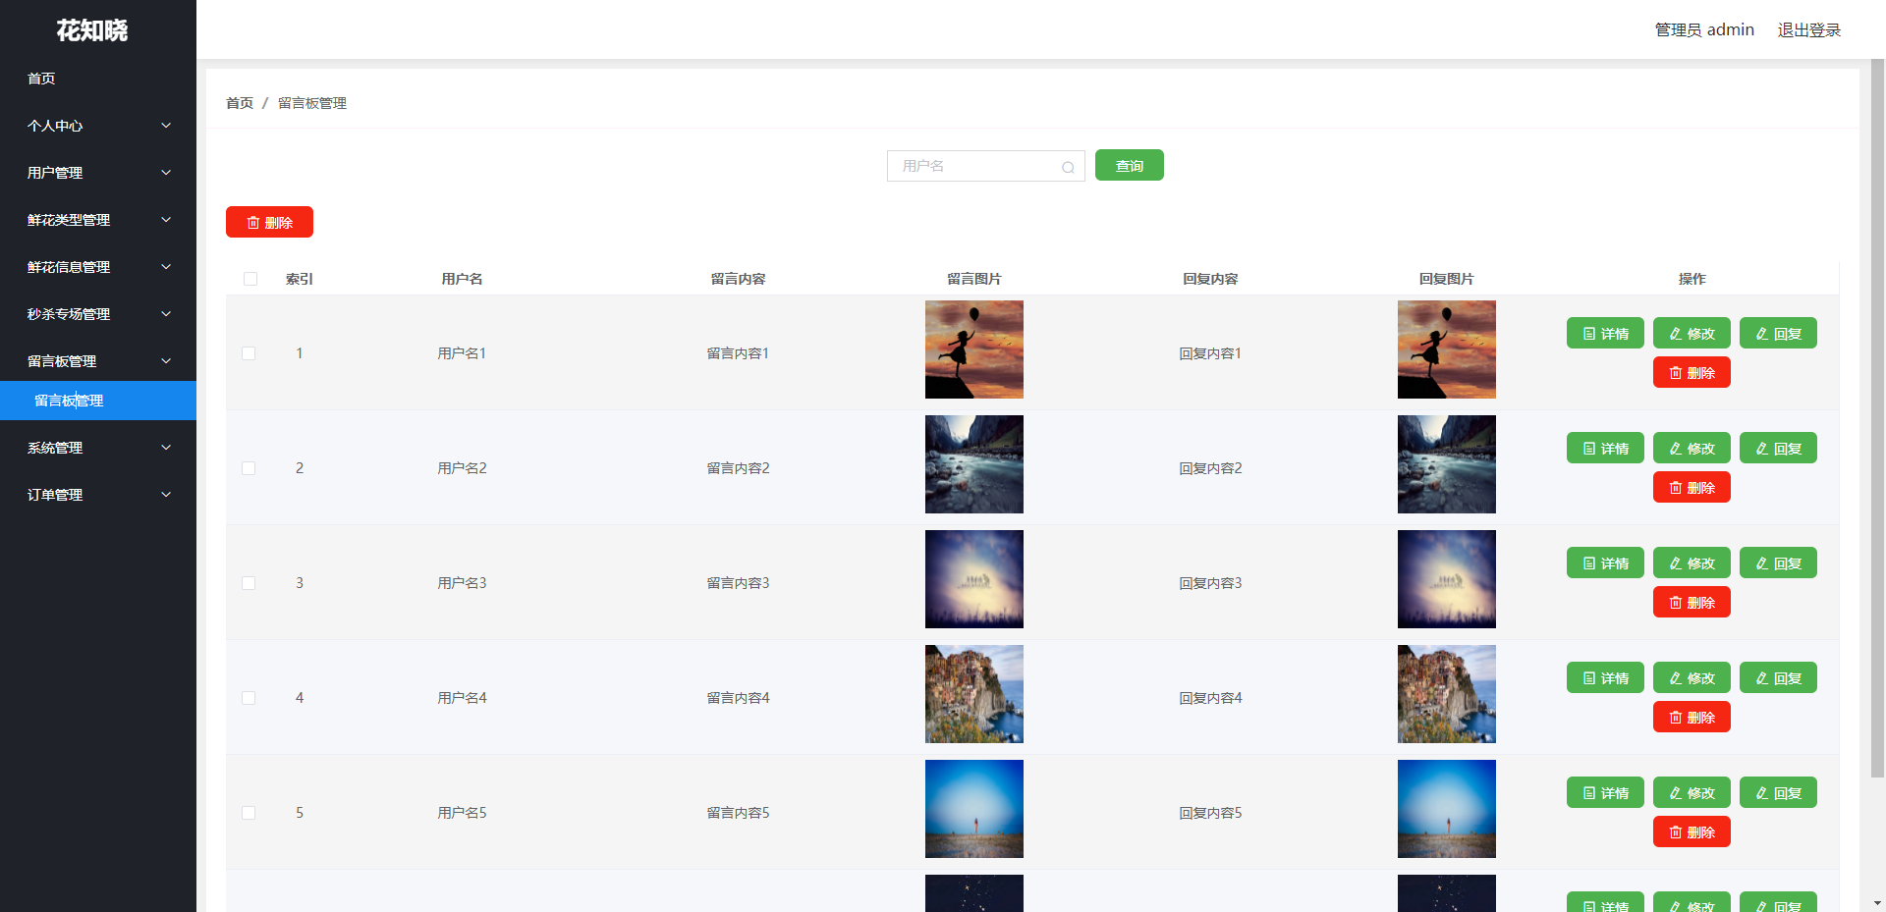Click 修改 in the 用户名3 row
This screenshot has height=912, width=1886.
click(x=1692, y=563)
